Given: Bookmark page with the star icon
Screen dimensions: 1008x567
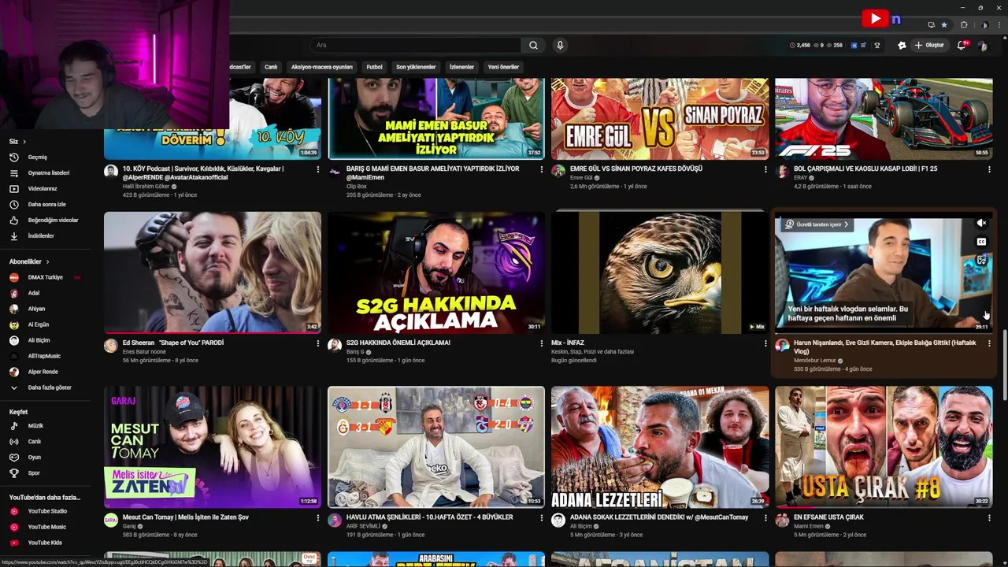Looking at the screenshot, I should tap(944, 24).
